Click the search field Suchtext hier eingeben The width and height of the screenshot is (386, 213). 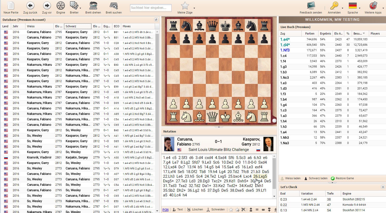tap(151, 8)
